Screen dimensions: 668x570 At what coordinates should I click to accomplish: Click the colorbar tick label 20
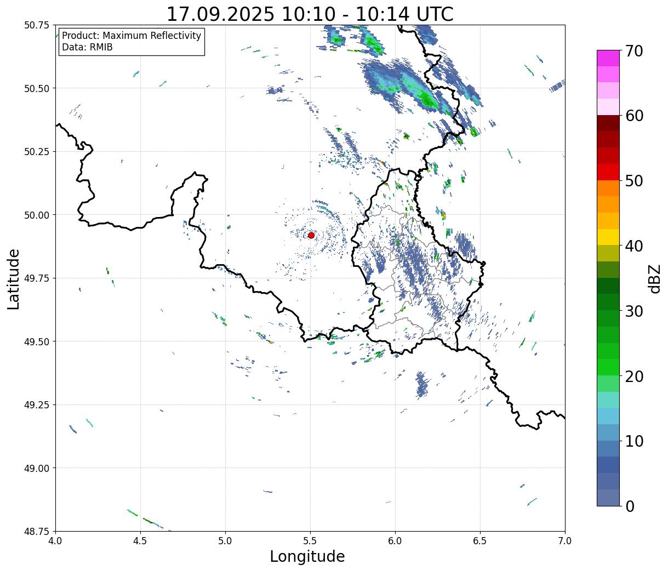634,377
